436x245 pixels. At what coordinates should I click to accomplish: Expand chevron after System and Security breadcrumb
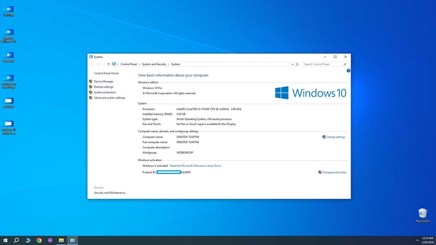pos(168,64)
